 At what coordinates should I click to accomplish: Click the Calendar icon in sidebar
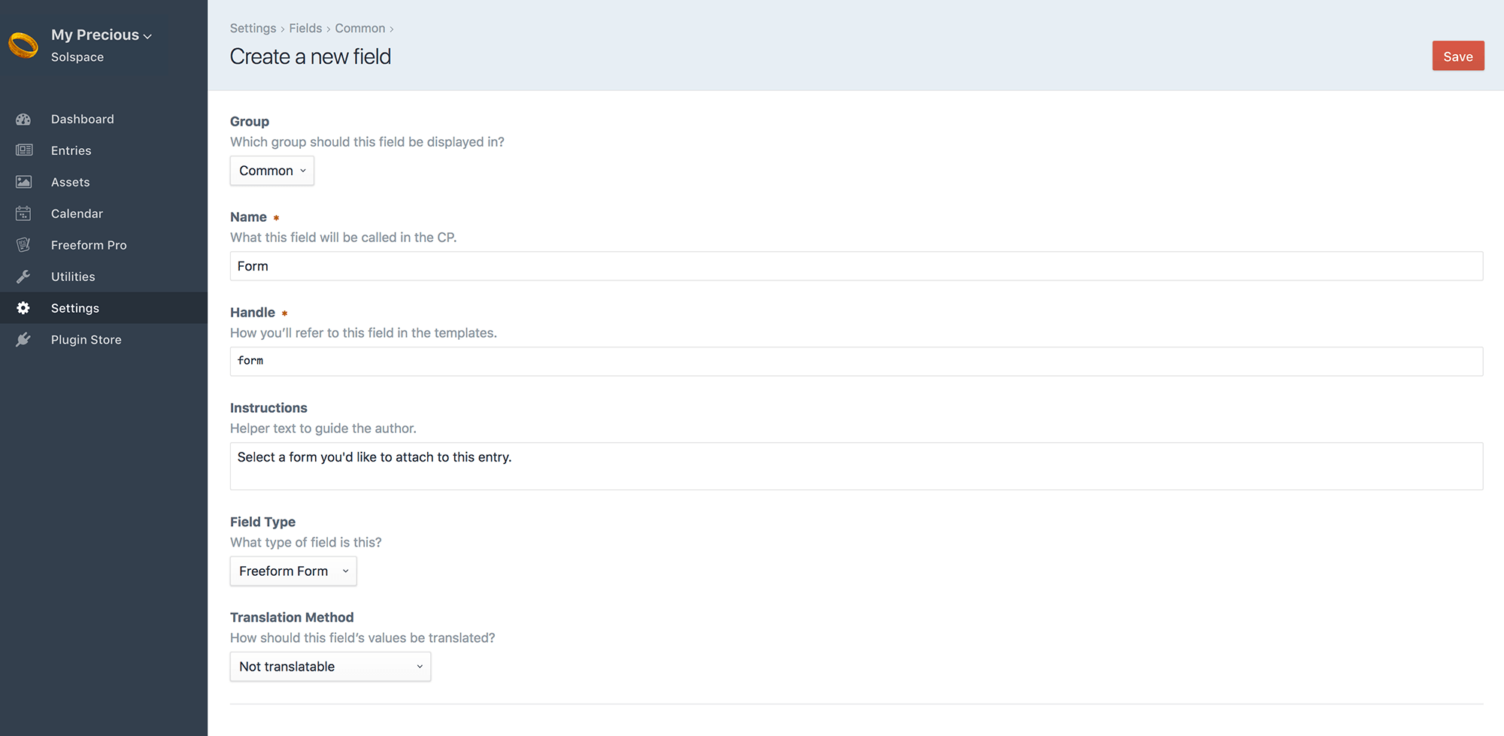click(23, 214)
